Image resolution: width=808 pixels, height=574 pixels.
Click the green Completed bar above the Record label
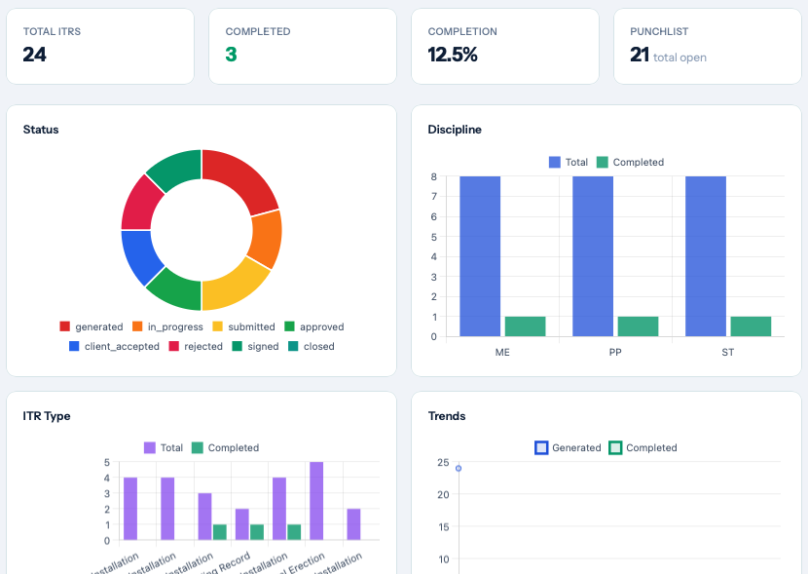pyautogui.click(x=257, y=532)
